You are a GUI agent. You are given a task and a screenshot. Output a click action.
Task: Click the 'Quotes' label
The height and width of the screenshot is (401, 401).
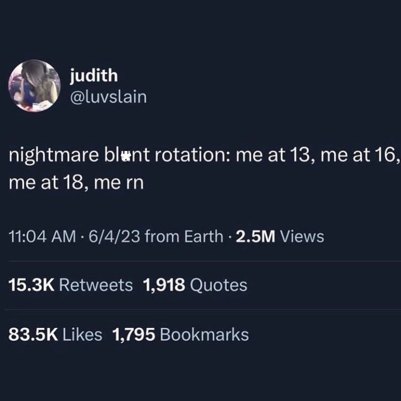pos(219,285)
